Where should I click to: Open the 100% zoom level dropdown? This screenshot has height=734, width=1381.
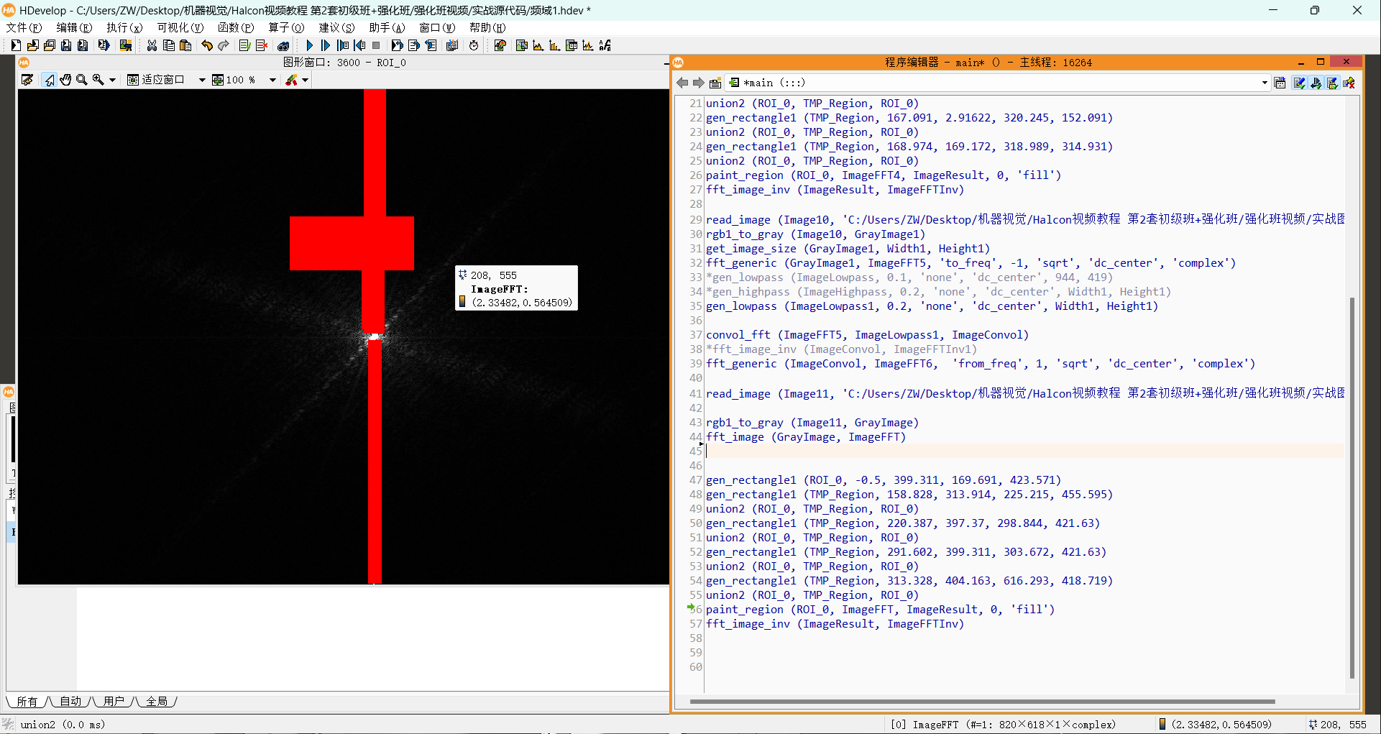(272, 80)
